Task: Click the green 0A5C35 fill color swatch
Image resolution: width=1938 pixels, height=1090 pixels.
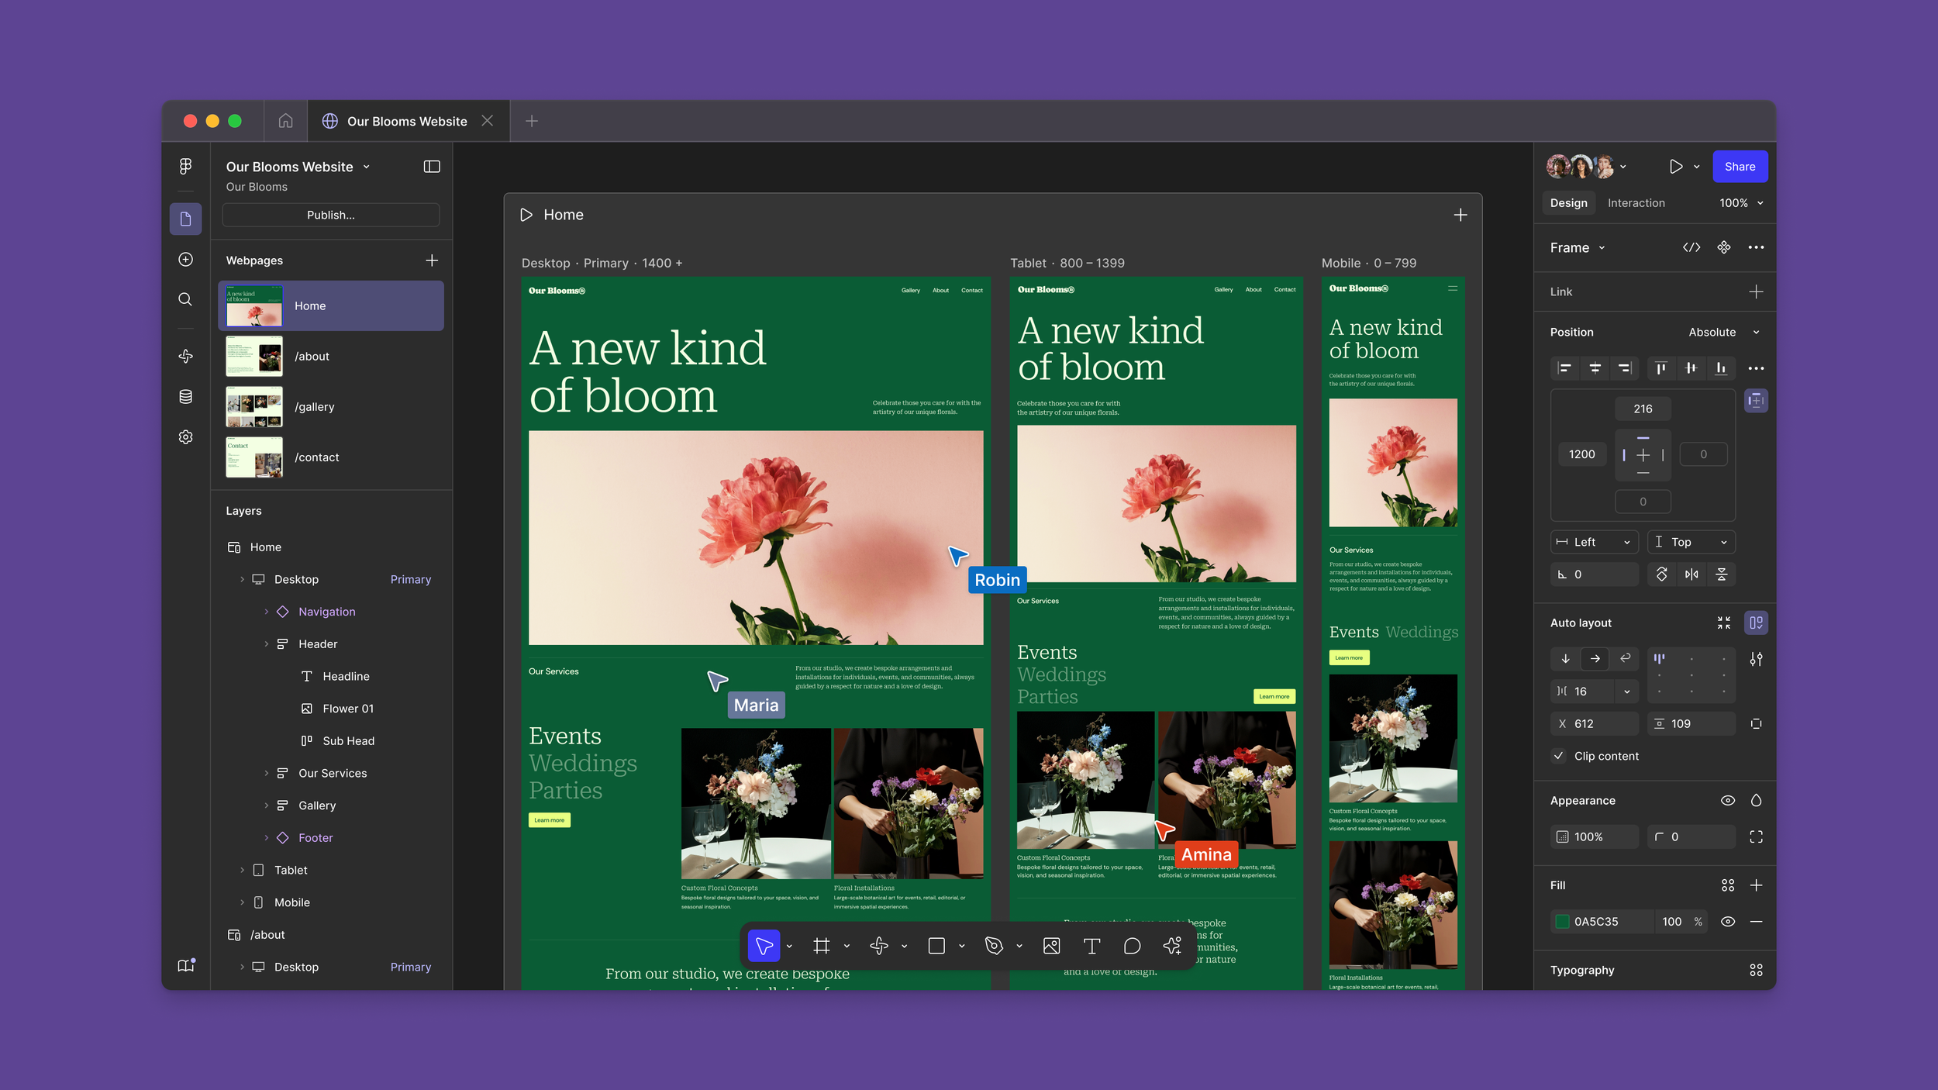Action: click(1563, 922)
